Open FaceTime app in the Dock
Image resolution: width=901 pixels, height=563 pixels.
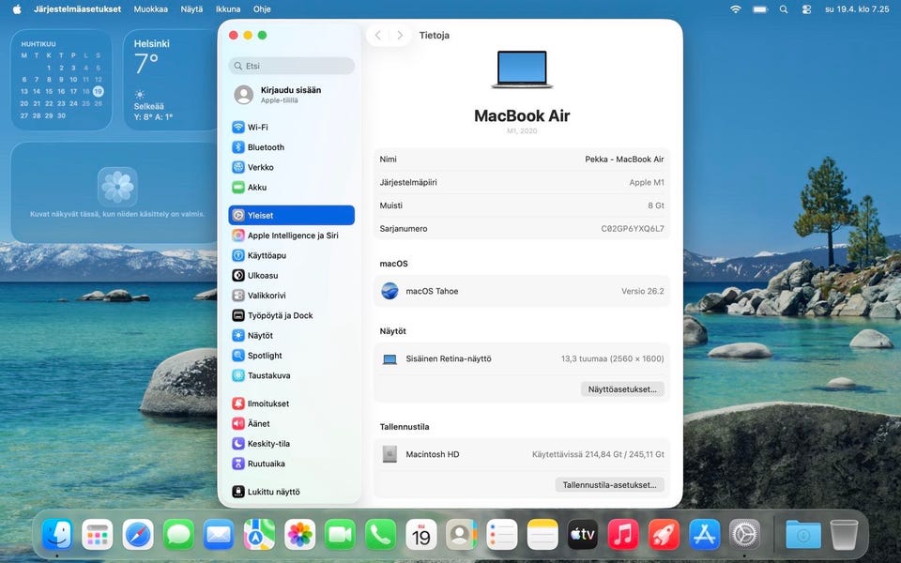(x=340, y=535)
